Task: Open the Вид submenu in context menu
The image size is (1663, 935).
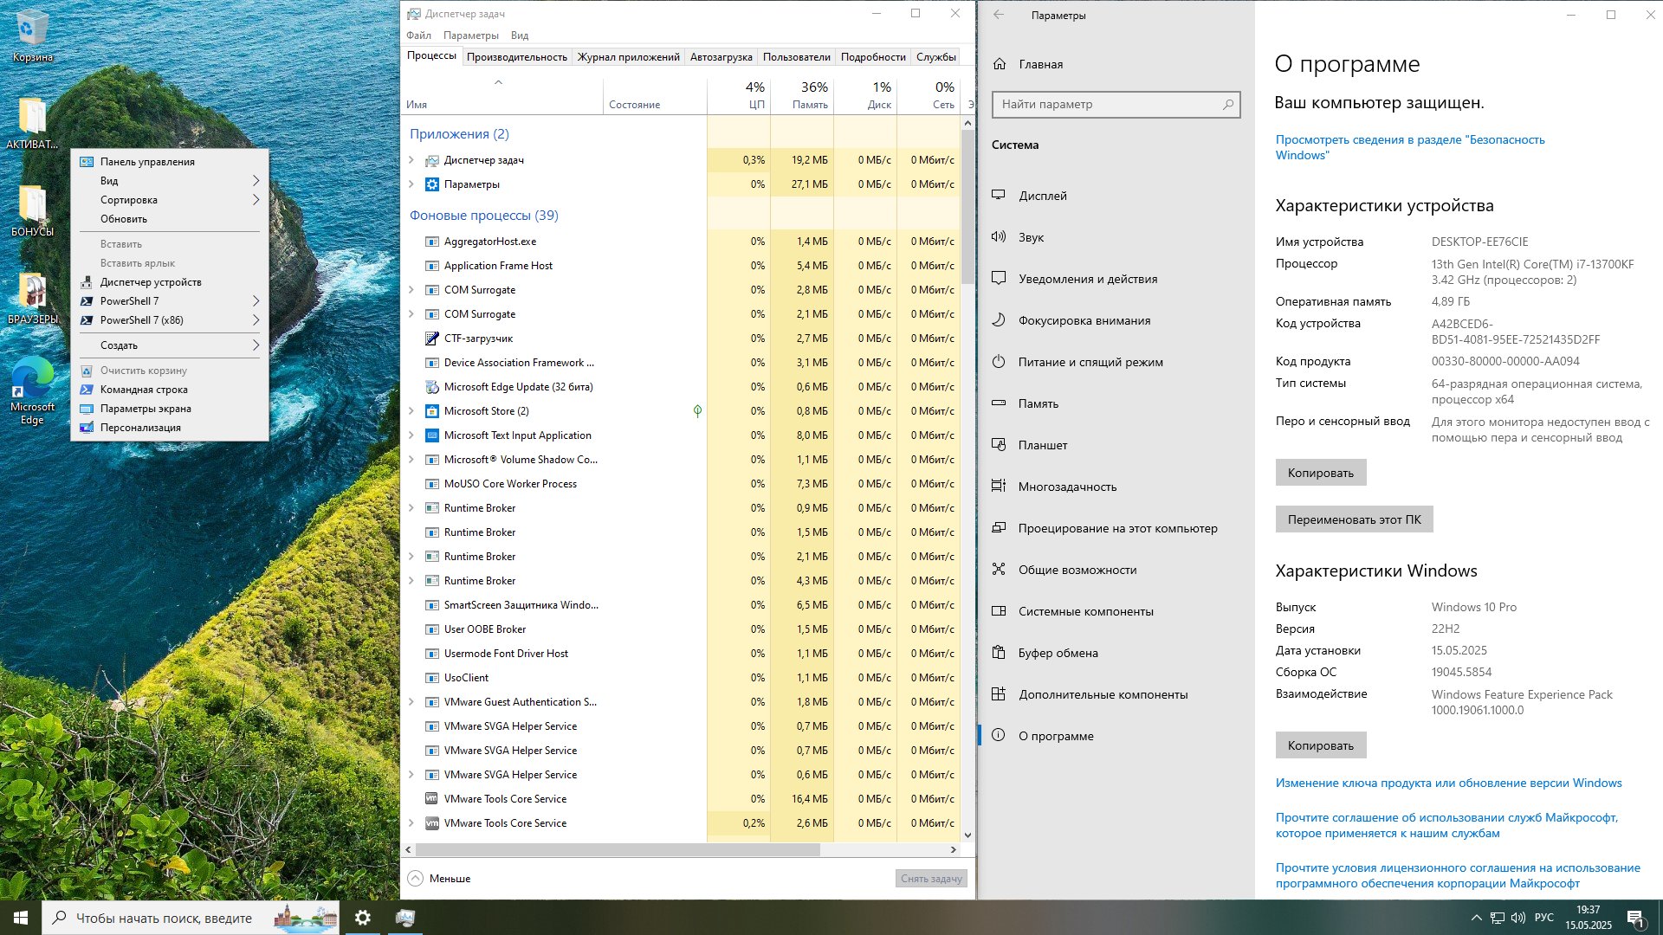Action: (x=170, y=181)
